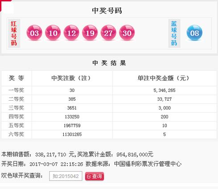The height and width of the screenshot is (189, 218).
Task: Select the 六等奖 row label
Action: point(16,134)
